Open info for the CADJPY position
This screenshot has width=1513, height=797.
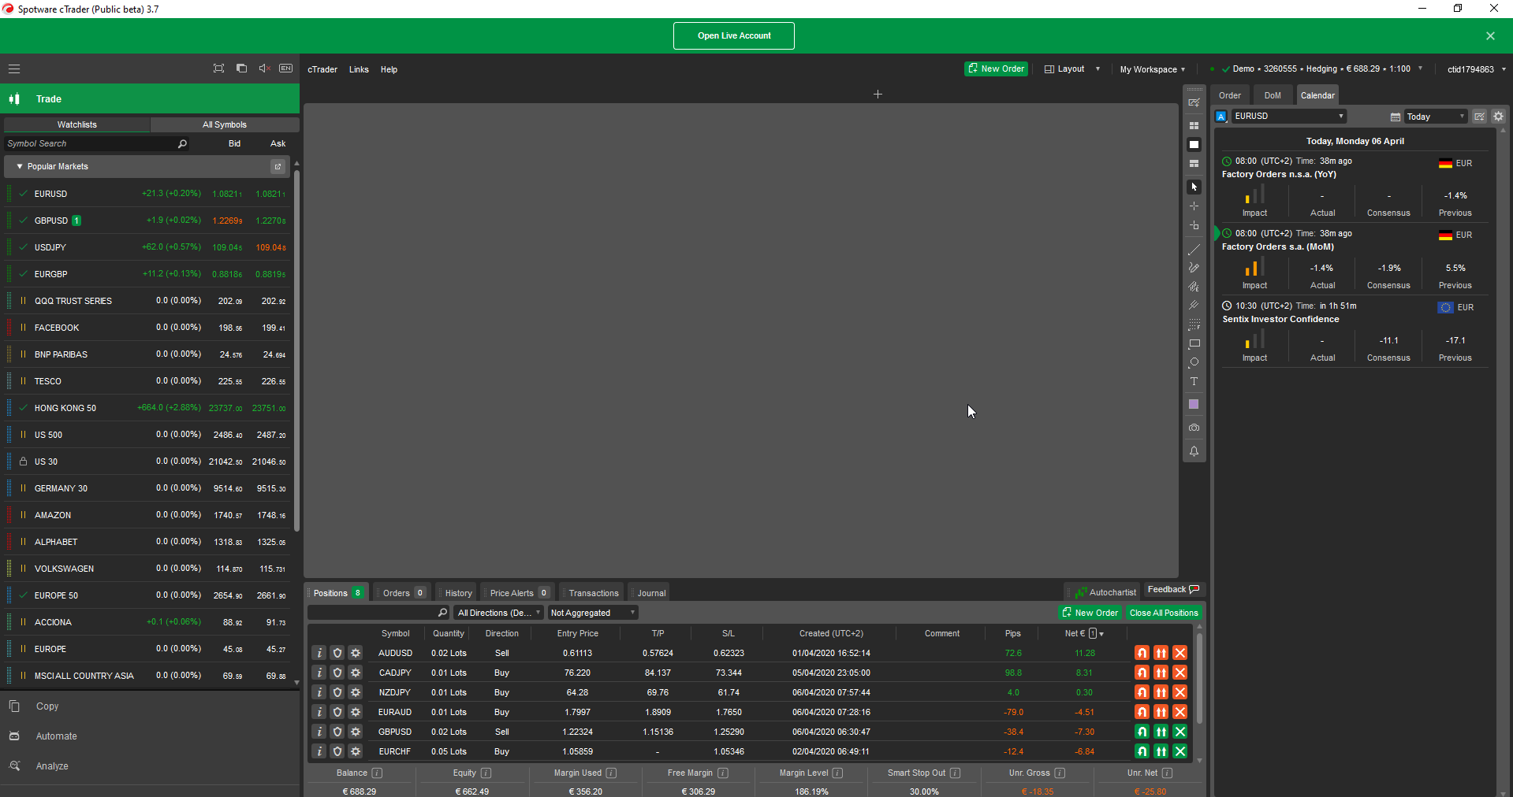pos(319,673)
